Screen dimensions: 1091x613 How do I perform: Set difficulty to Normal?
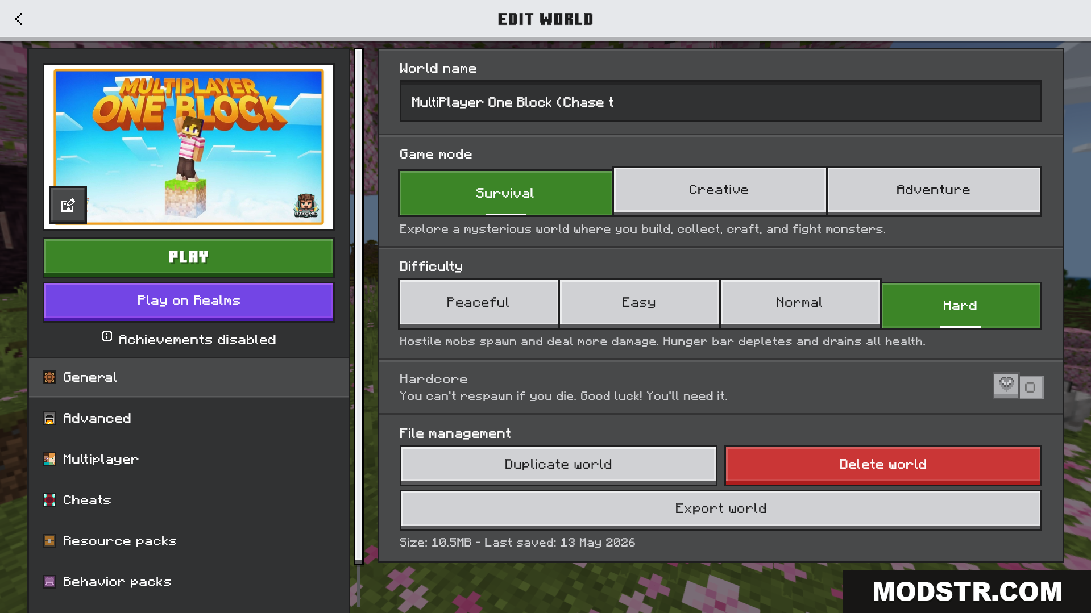point(799,303)
